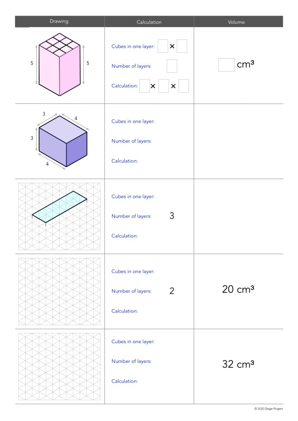
Task: Select first box in the Calculation line
Action: click(144, 86)
